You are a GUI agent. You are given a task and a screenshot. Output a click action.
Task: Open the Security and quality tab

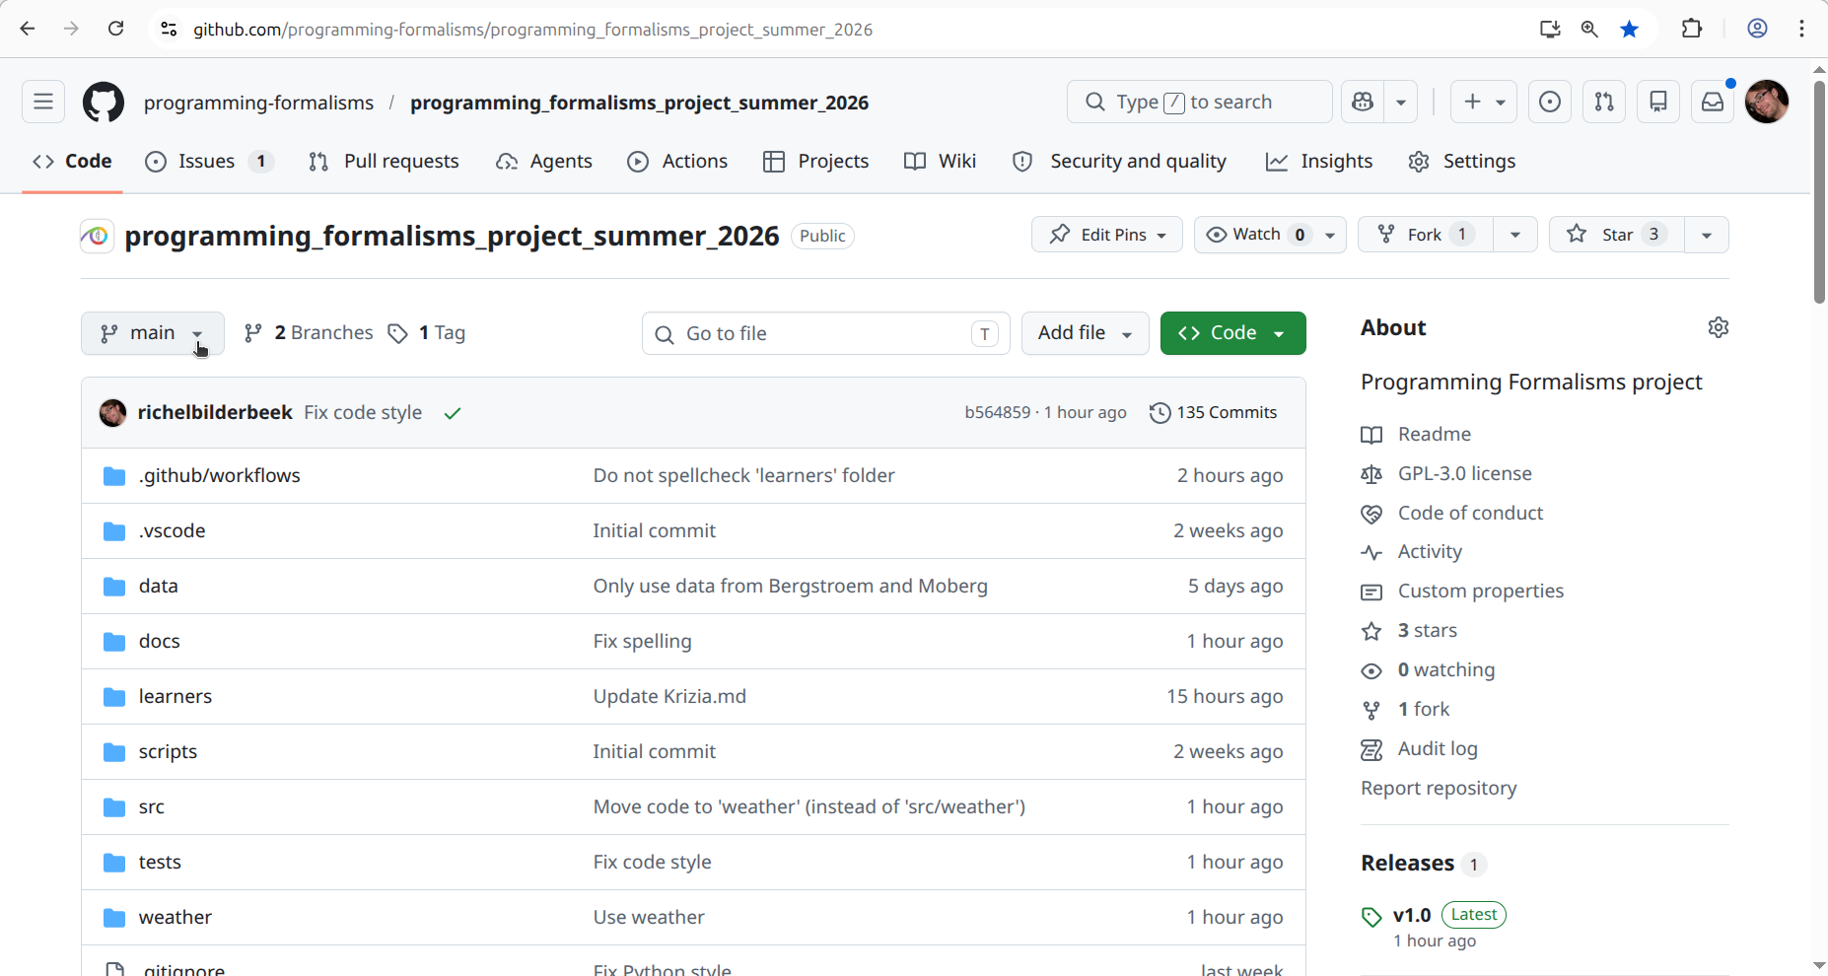click(1120, 162)
